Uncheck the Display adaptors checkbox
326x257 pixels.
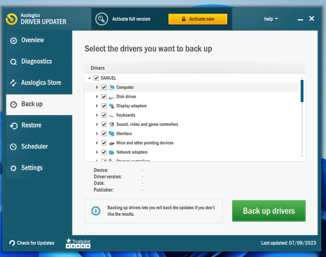104,106
